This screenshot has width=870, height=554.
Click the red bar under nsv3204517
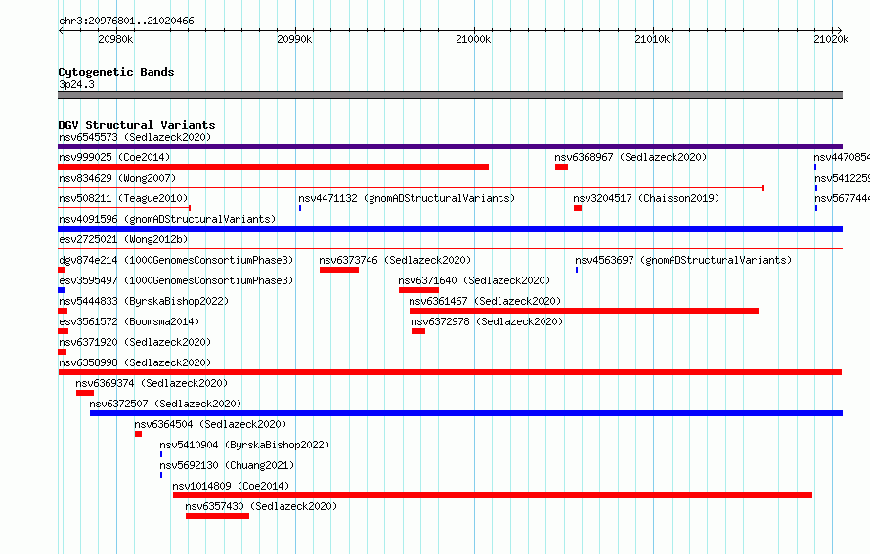coord(578,208)
